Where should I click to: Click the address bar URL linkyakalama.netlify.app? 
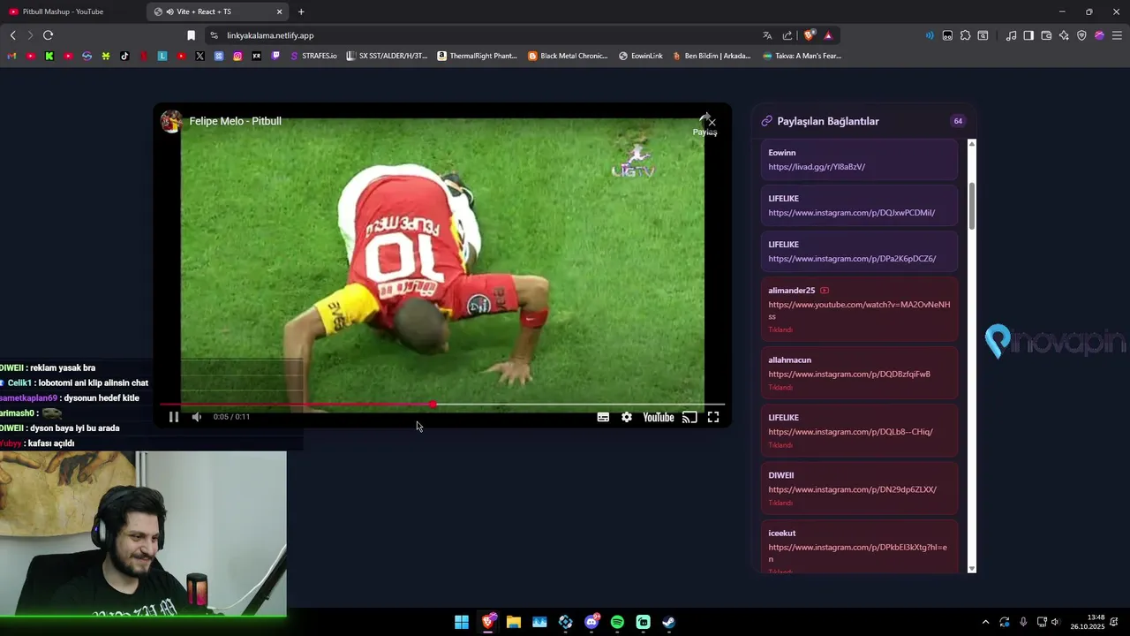(270, 35)
